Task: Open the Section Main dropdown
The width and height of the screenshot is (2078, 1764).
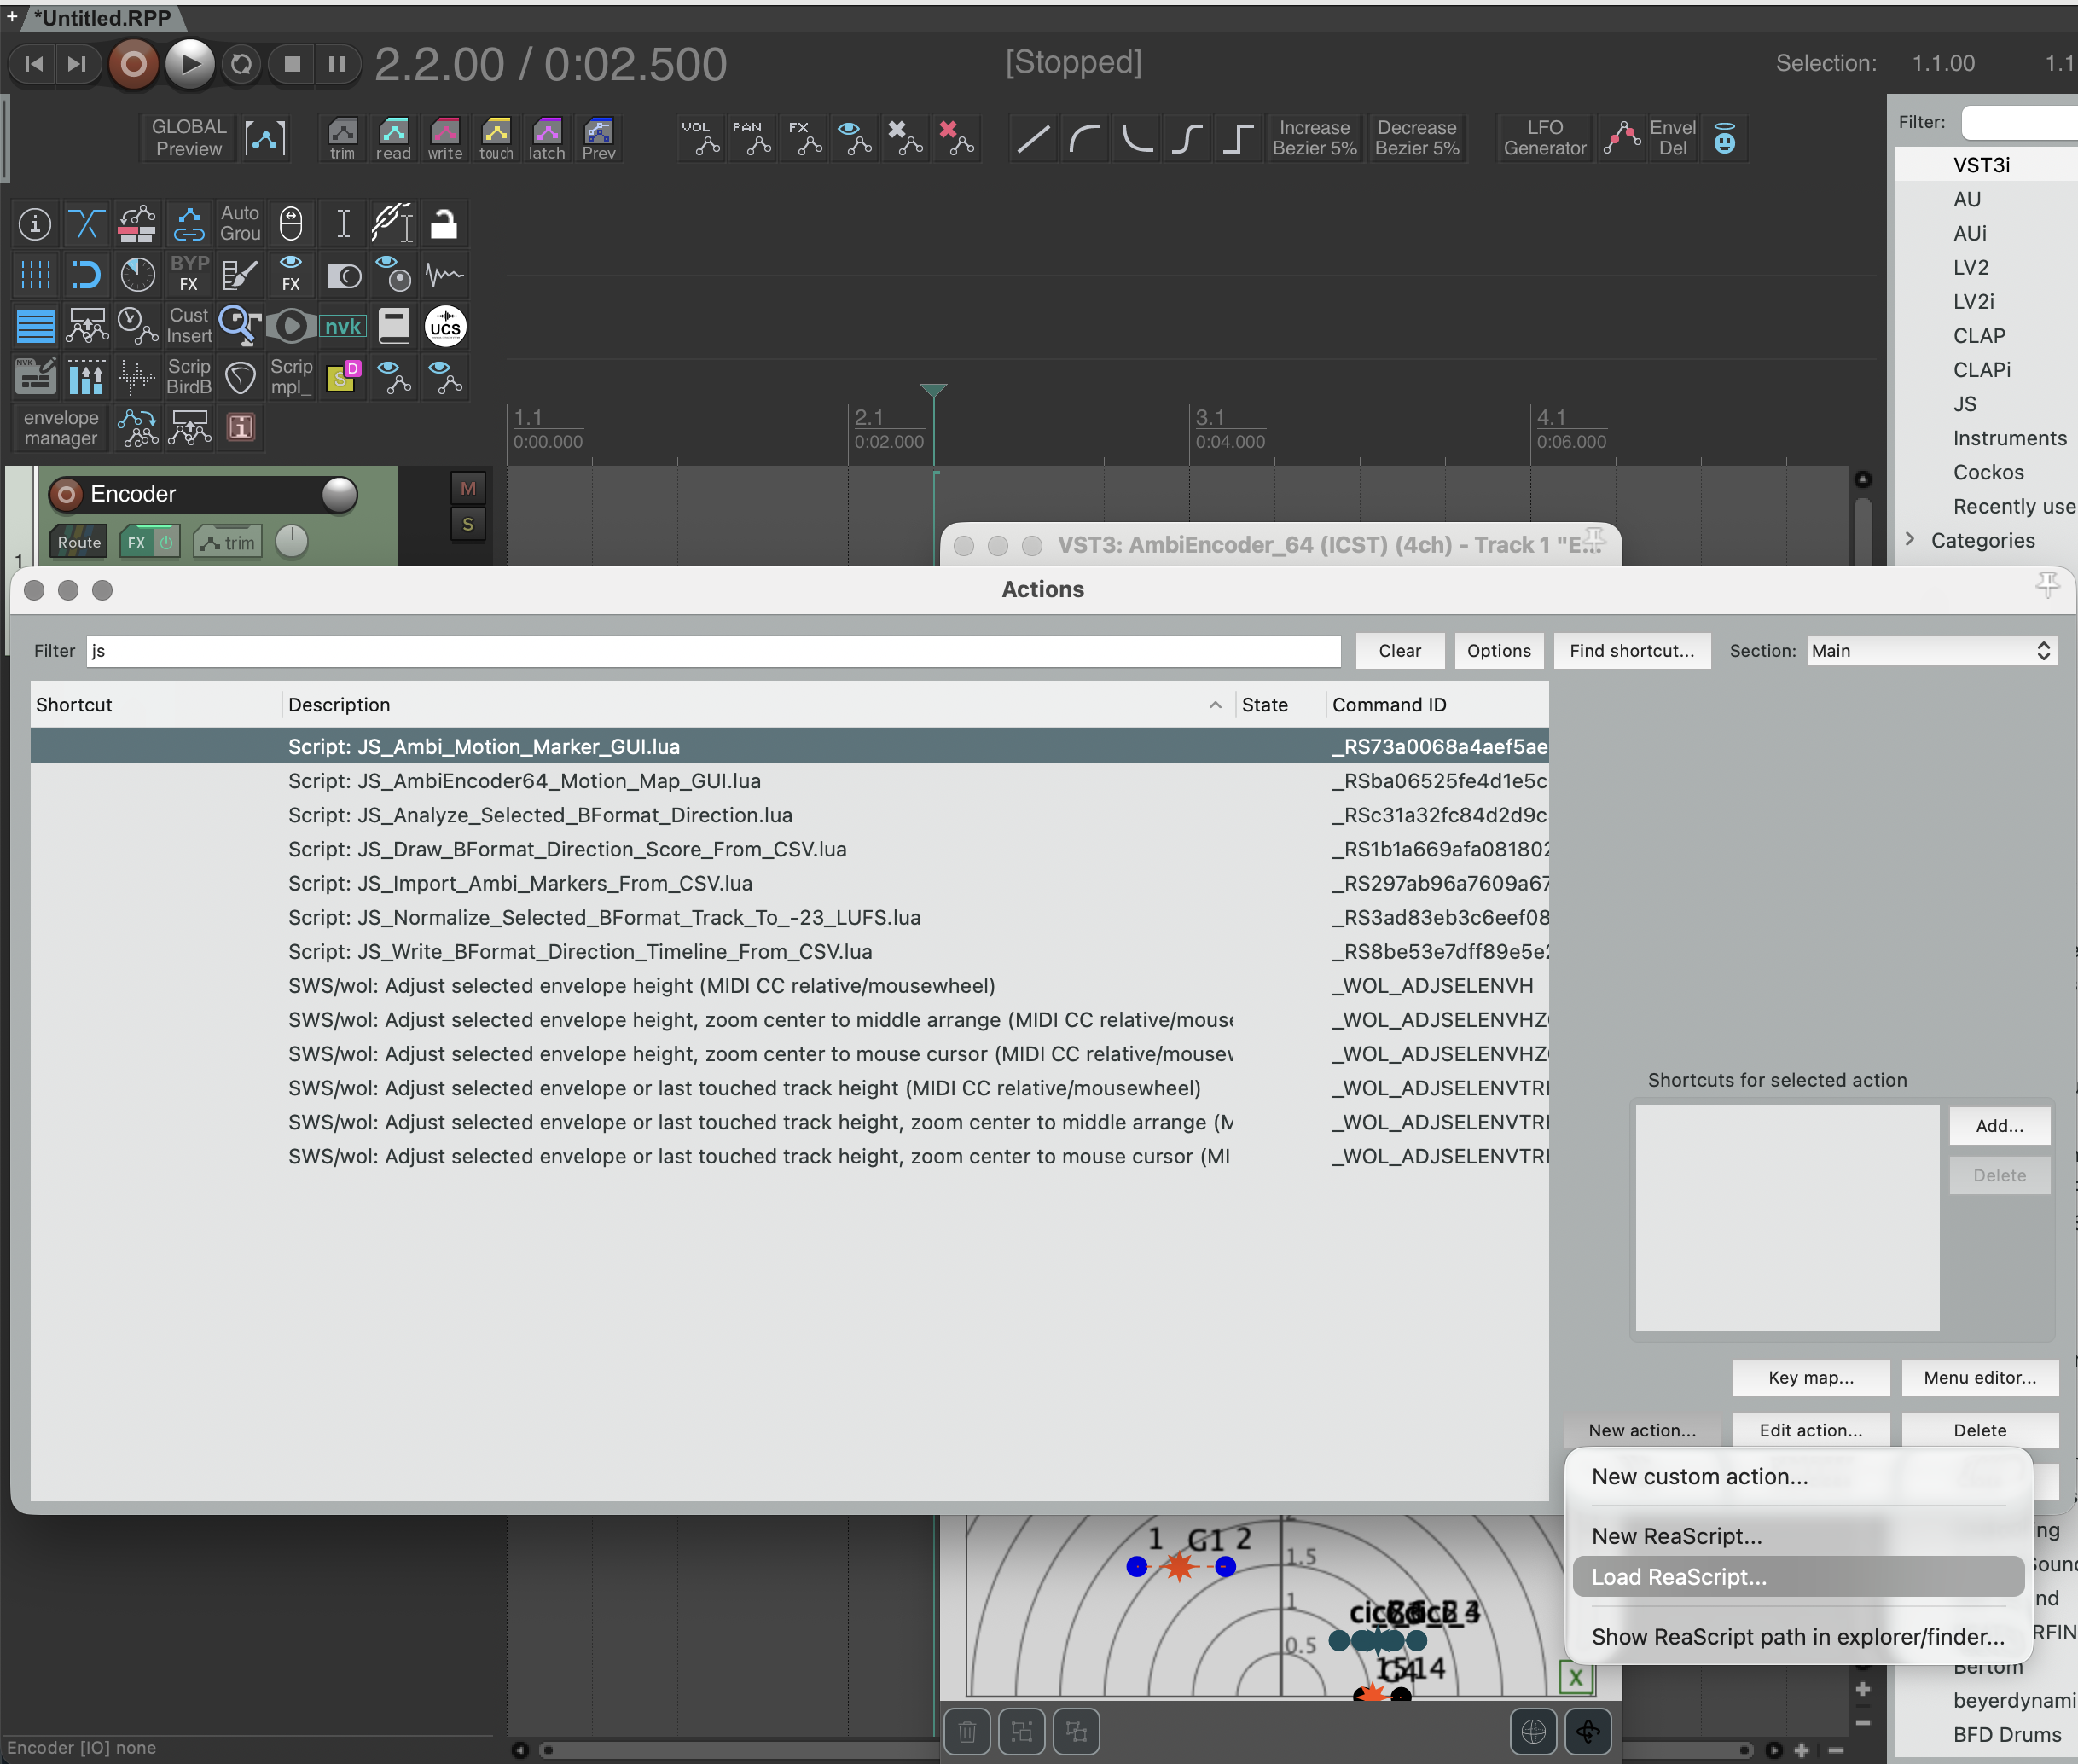Action: click(x=1931, y=651)
